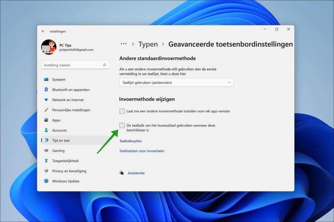Screen dimensions: 334x222
Task: Click the Windows Update sync icon
Action: coord(46,181)
